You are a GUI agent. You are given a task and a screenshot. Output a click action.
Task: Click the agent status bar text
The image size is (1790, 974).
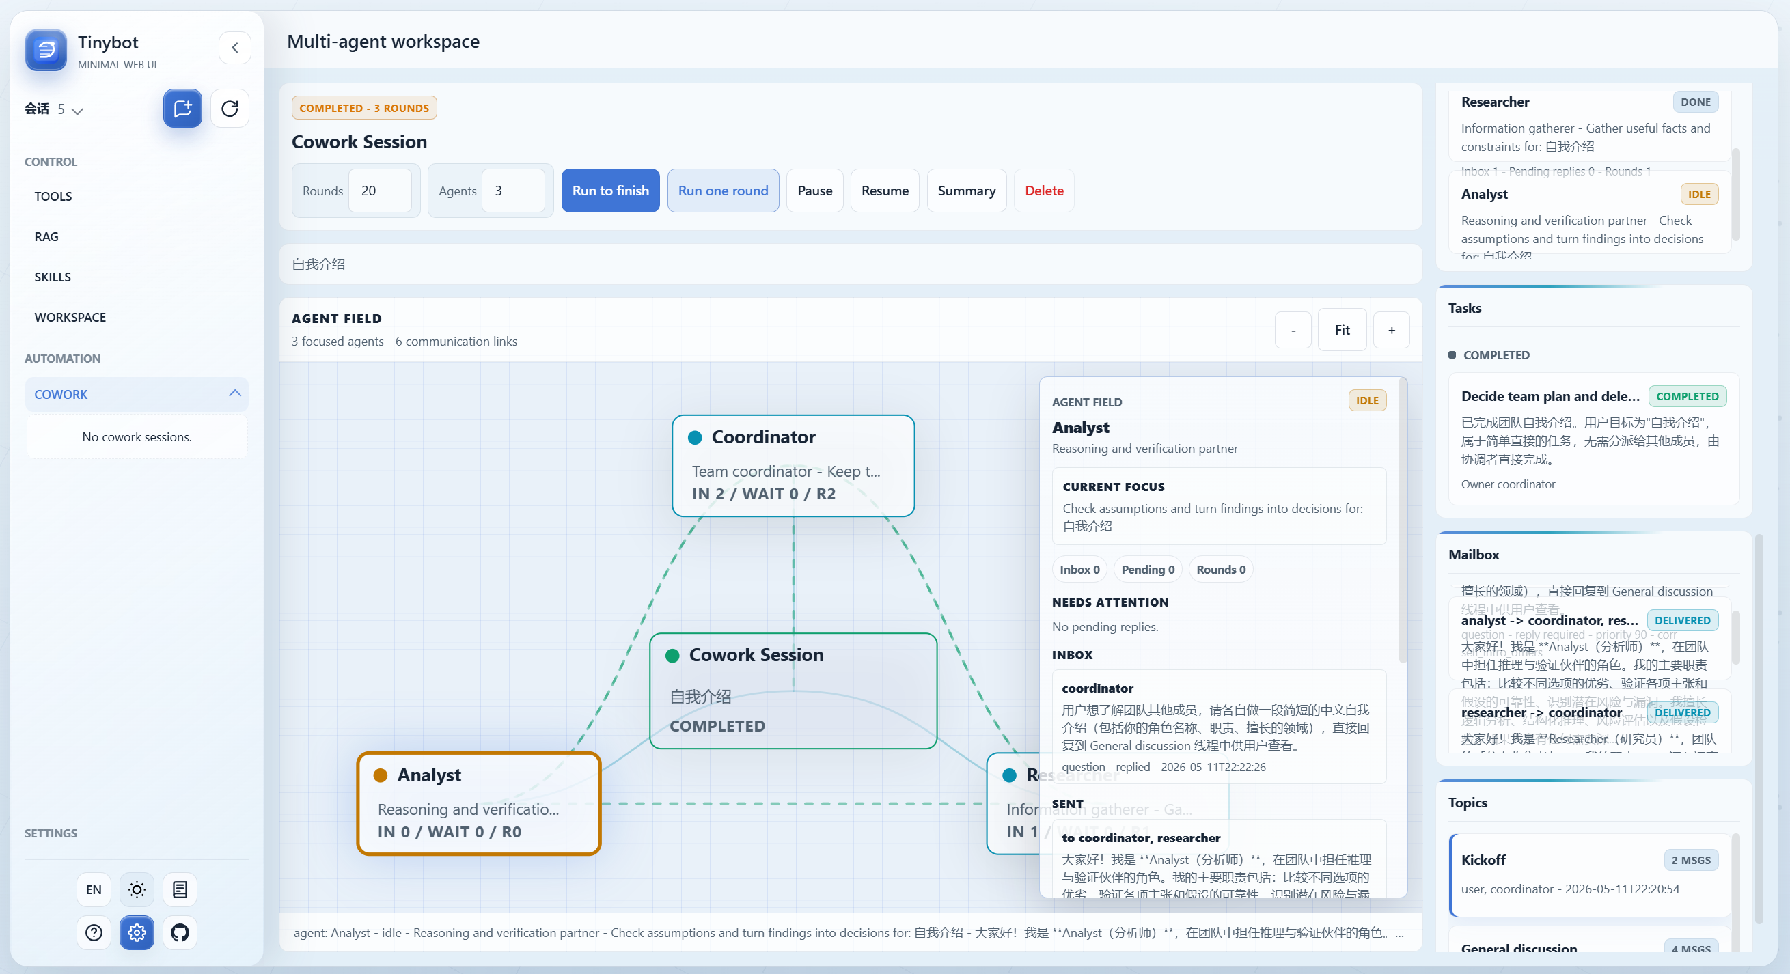[849, 932]
